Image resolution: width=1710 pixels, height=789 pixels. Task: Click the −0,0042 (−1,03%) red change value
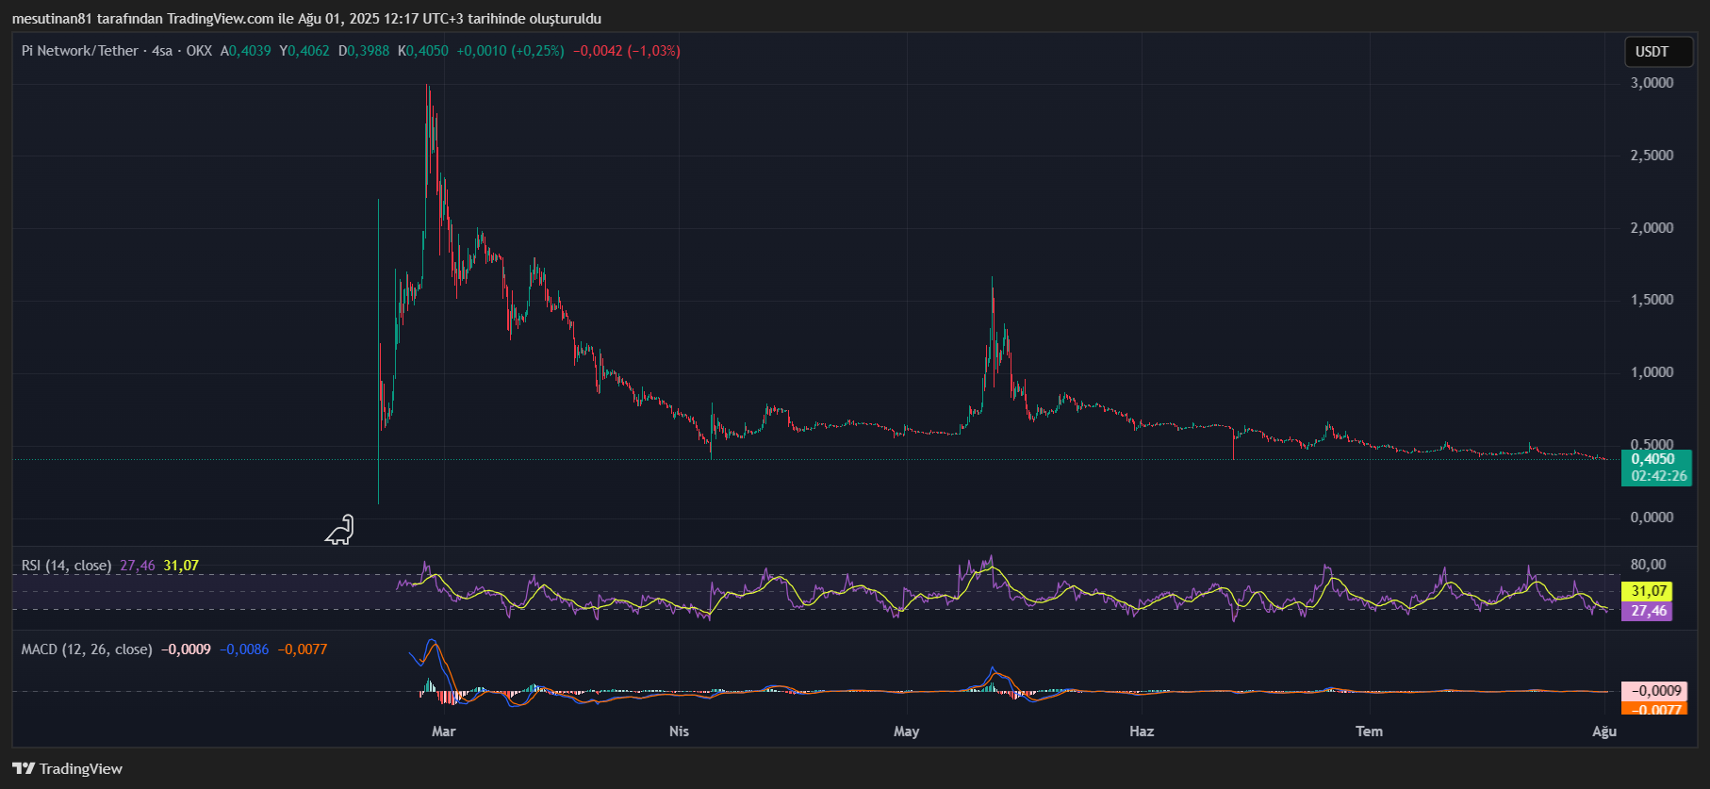(627, 51)
